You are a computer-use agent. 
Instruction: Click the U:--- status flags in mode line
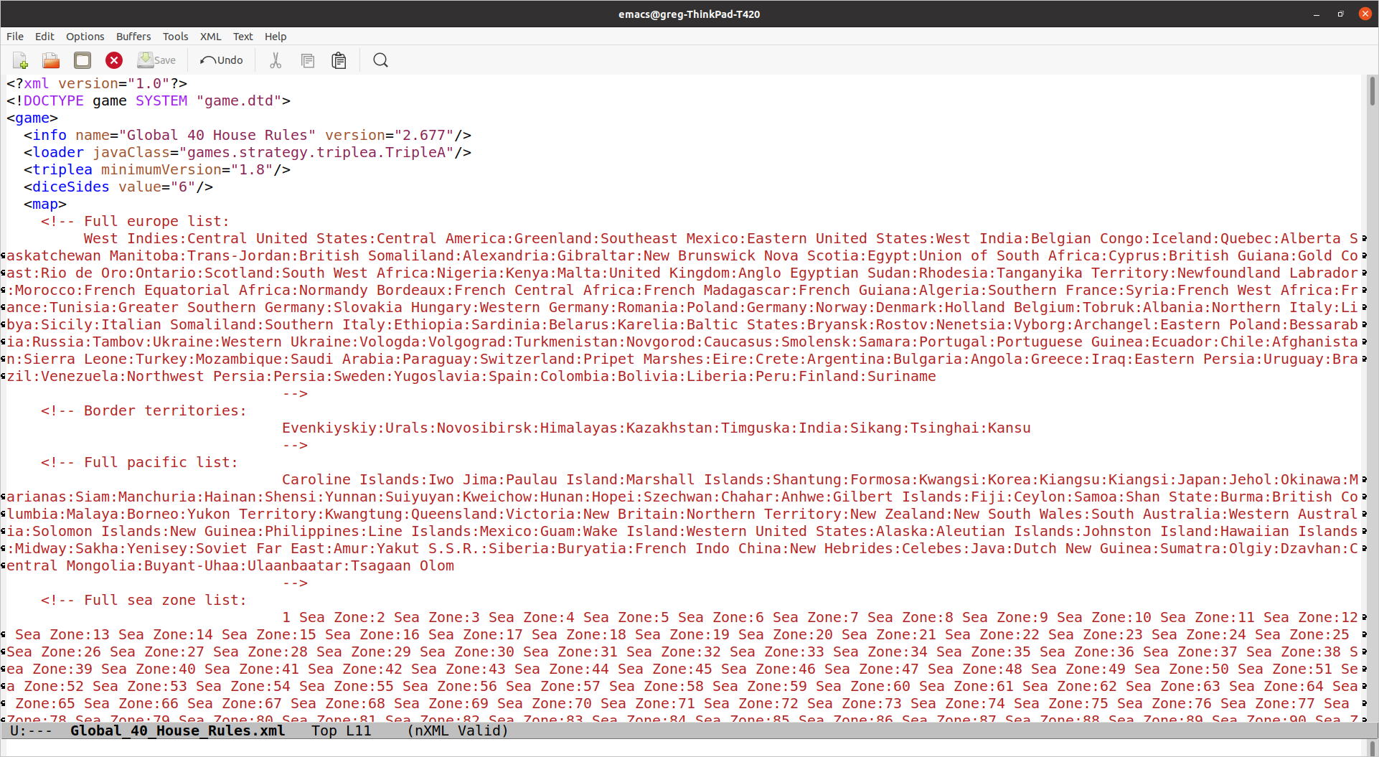point(31,730)
